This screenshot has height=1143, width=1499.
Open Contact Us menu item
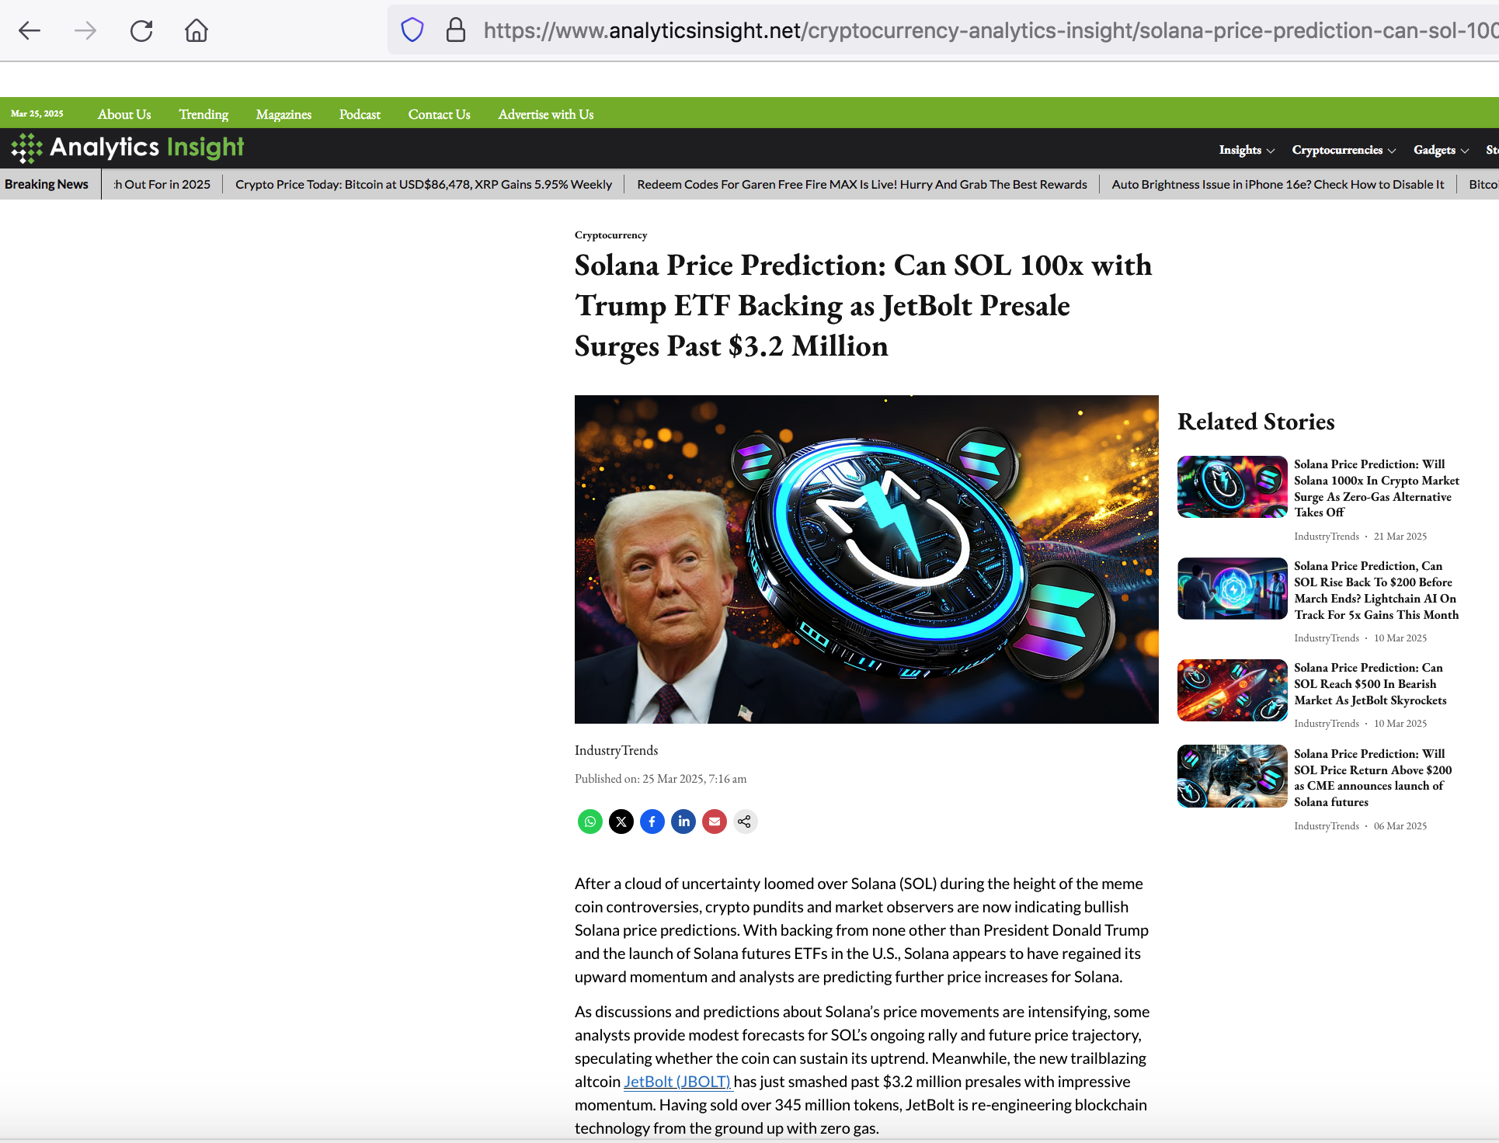click(x=440, y=114)
